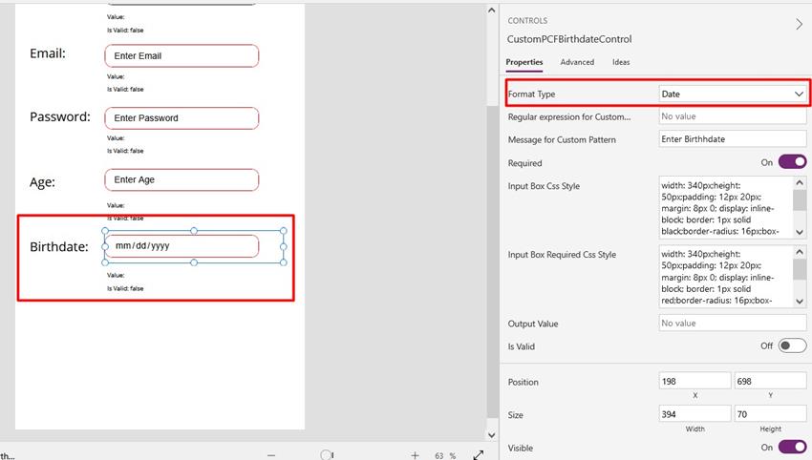Select the Password label
The width and height of the screenshot is (812, 460).
(x=60, y=117)
